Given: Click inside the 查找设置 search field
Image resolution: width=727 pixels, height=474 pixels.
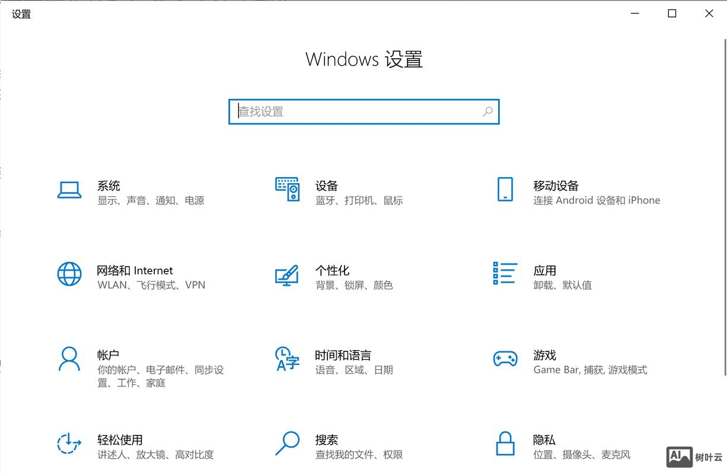Looking at the screenshot, I should coord(356,111).
